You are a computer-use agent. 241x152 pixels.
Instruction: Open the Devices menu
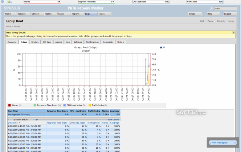tap(24, 14)
